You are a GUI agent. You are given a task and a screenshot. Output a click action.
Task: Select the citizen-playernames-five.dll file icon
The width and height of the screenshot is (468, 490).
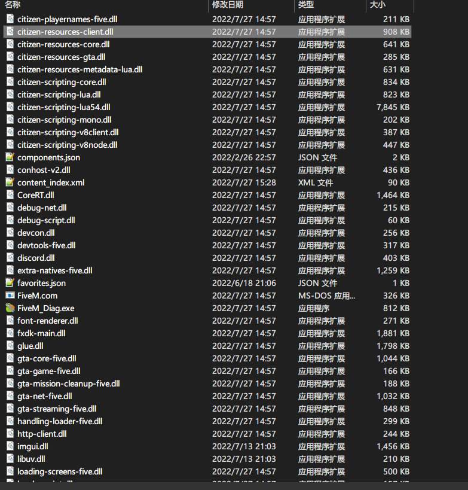(10, 19)
